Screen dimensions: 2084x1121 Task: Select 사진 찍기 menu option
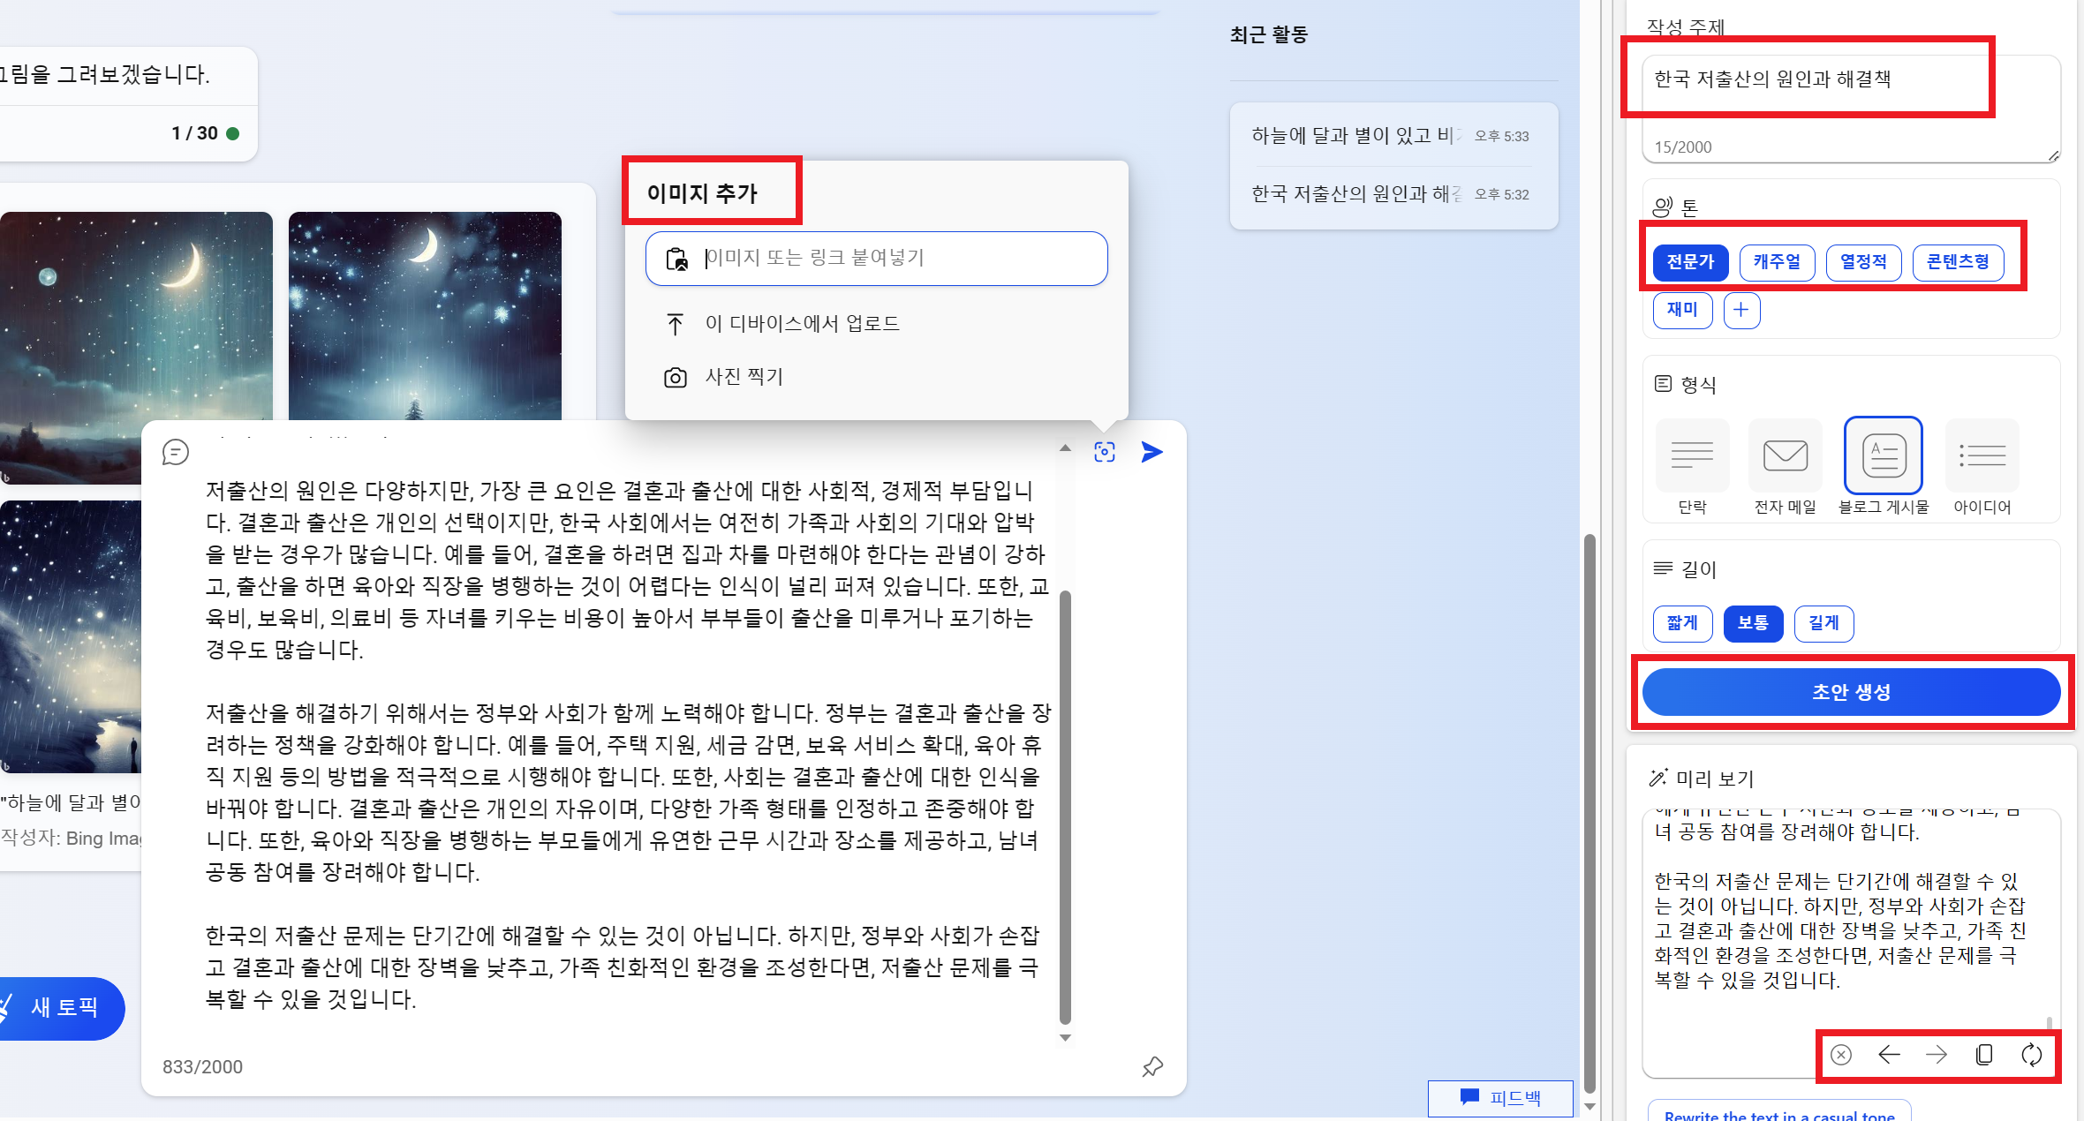(x=744, y=377)
